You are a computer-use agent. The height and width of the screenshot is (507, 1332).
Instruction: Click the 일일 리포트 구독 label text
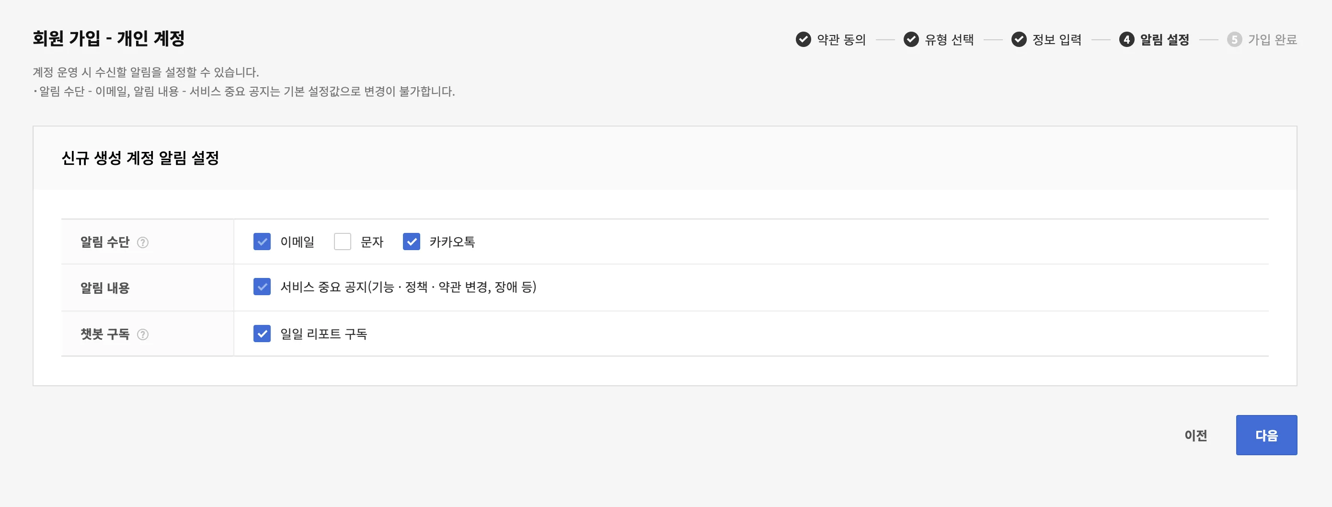click(324, 334)
